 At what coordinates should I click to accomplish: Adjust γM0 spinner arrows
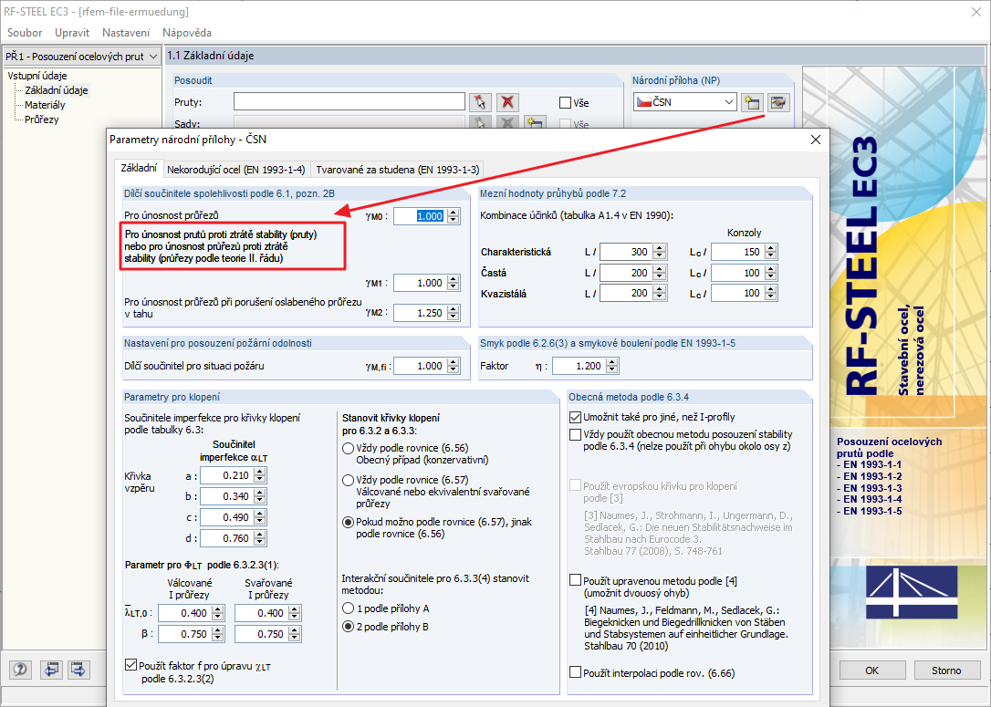454,216
